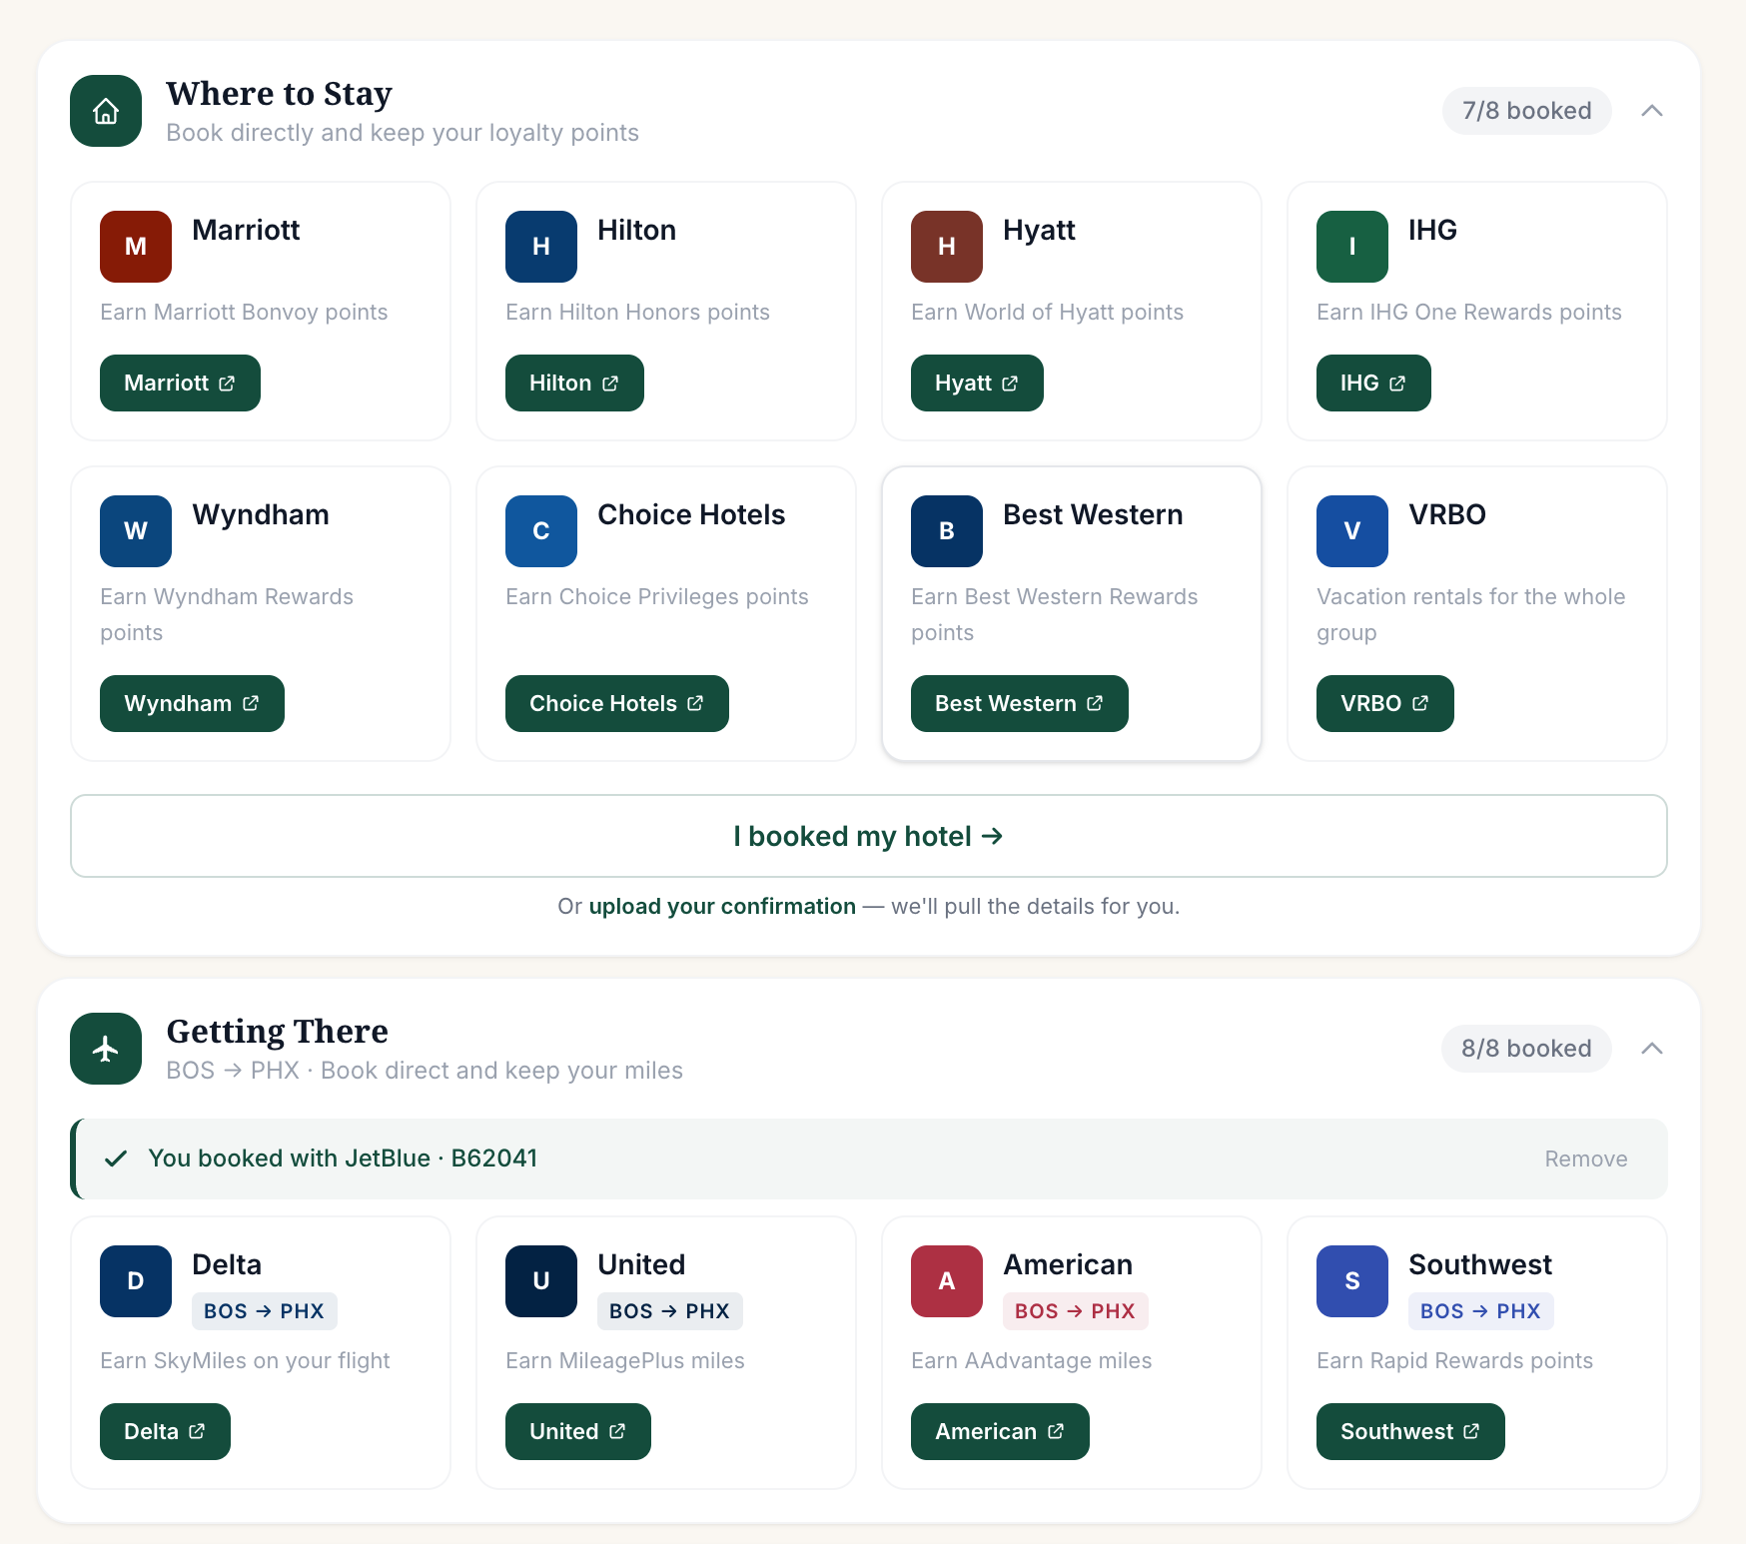The width and height of the screenshot is (1746, 1544).
Task: Click 'Earn Choice Privileges points' text
Action: [657, 597]
